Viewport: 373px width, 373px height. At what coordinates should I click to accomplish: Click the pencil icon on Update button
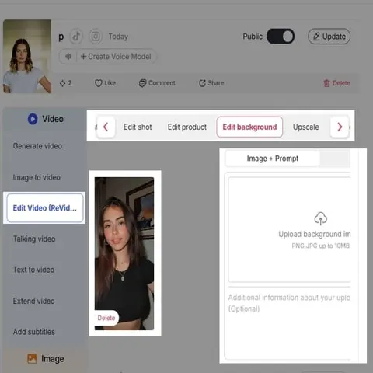316,37
